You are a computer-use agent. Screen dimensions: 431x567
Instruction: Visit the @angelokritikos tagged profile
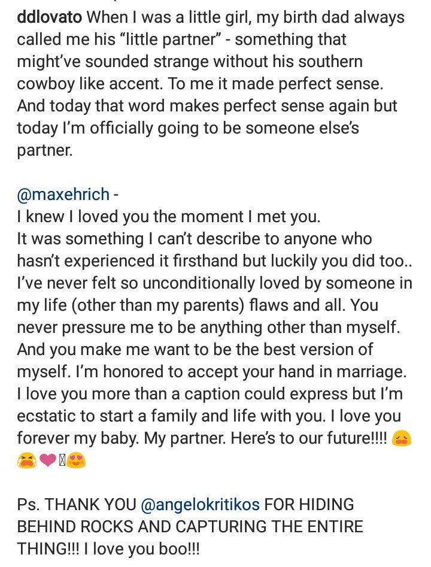pos(200,504)
